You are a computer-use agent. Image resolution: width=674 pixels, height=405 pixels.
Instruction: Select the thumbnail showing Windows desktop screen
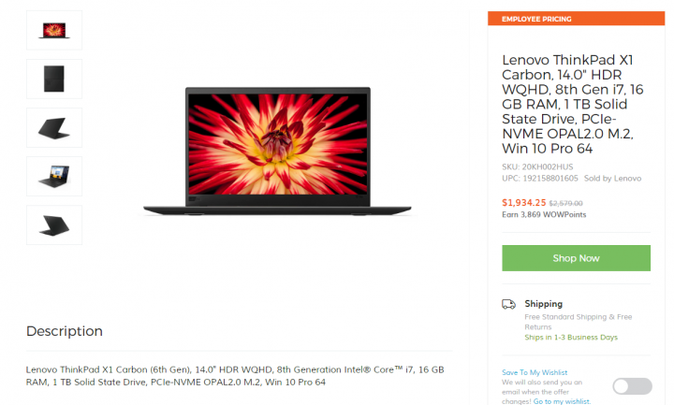point(54,177)
